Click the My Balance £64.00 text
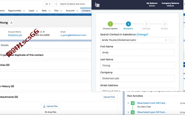The width and height of the screenshot is (185, 115). pyautogui.click(x=152, y=5)
